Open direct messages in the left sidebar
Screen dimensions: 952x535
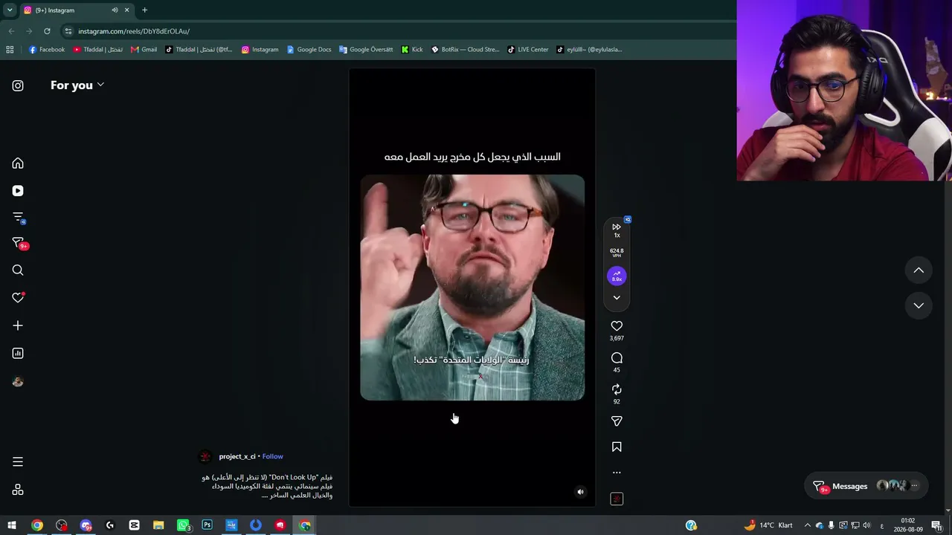19,244
